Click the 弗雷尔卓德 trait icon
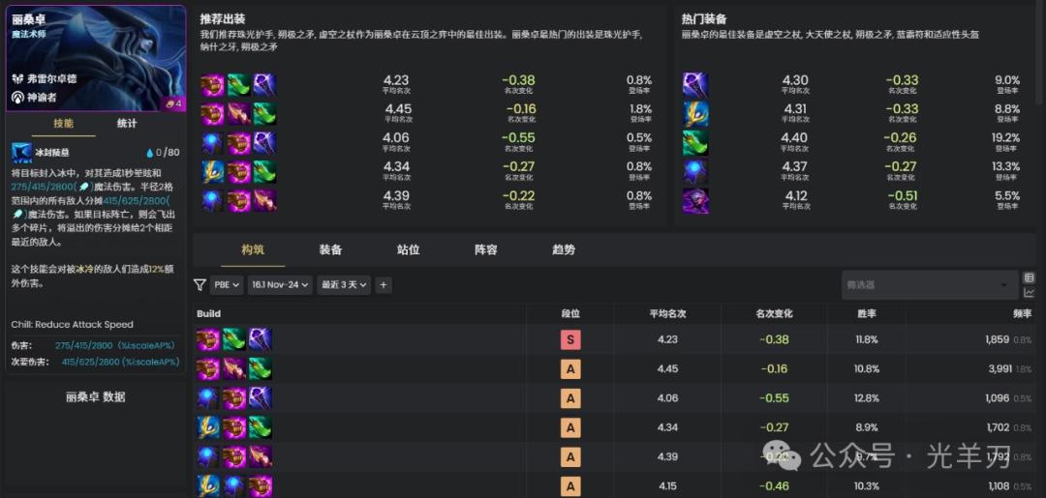This screenshot has width=1046, height=498. (18, 78)
